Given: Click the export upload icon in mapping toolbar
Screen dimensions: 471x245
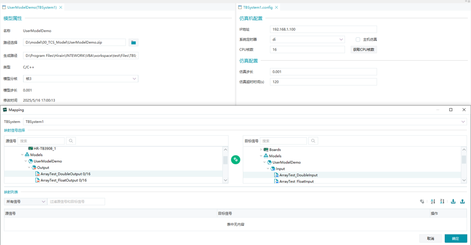Looking at the screenshot, I should pyautogui.click(x=463, y=201).
